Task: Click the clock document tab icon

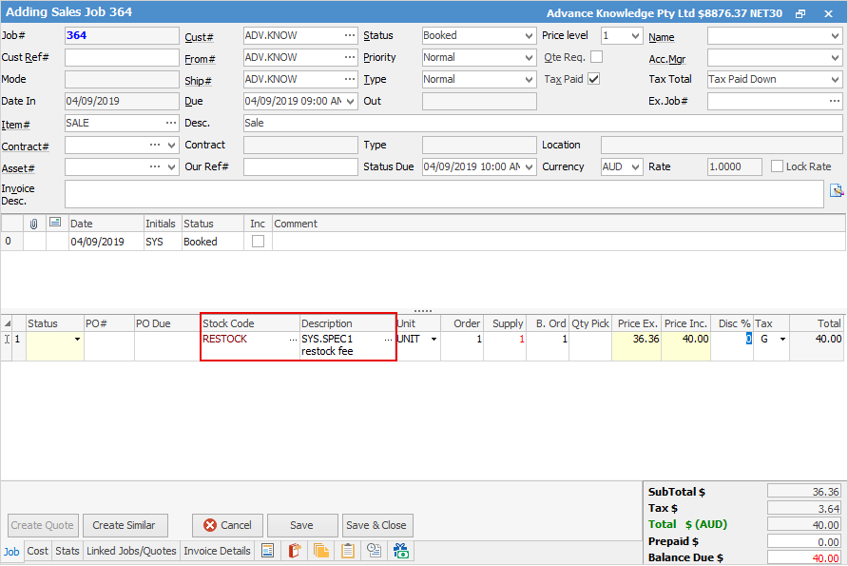Action: pyautogui.click(x=374, y=551)
